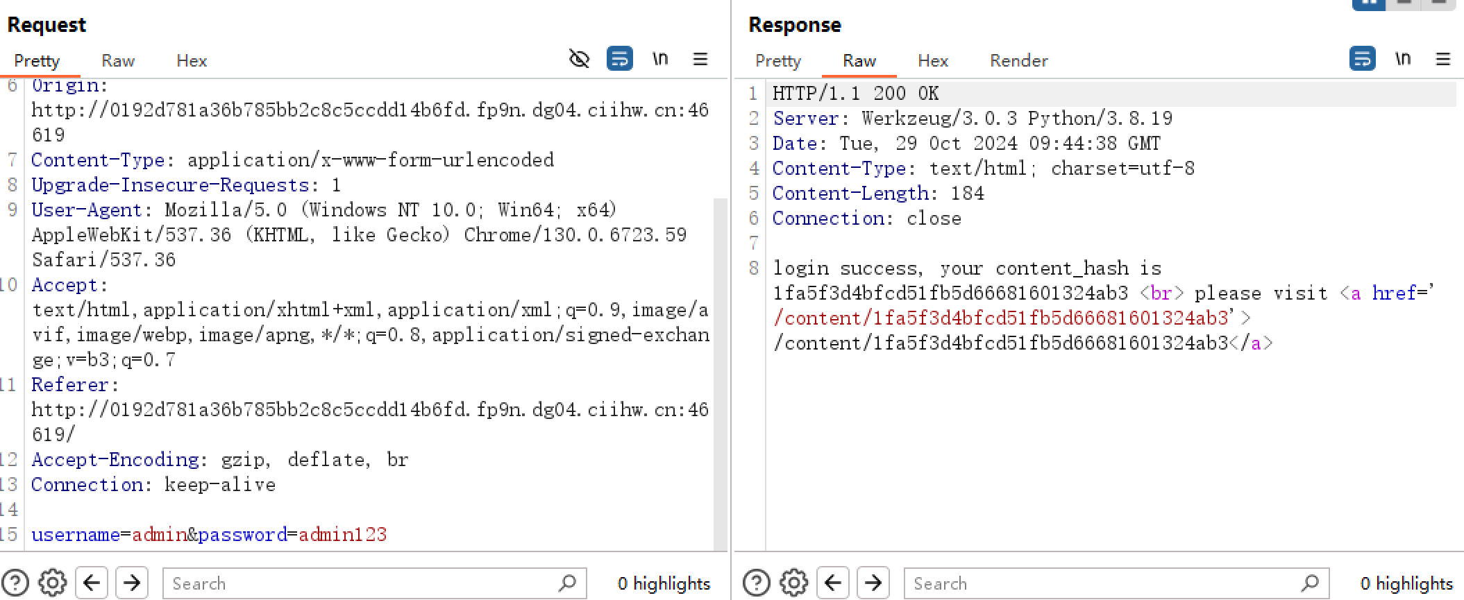This screenshot has height=600, width=1464.
Task: Click Content-Length: 184 header line
Action: [878, 194]
